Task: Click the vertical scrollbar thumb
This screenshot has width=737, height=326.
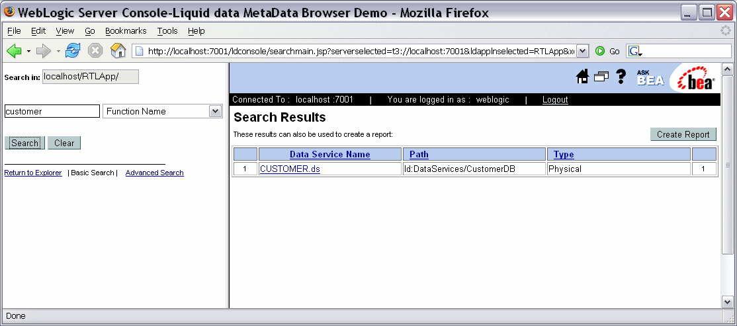Action: coord(727,165)
